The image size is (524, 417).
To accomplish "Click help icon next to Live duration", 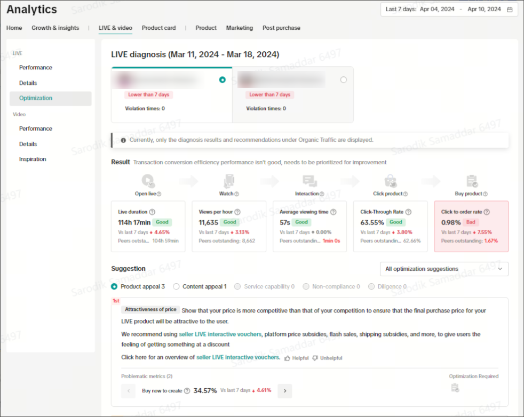I will click(152, 212).
